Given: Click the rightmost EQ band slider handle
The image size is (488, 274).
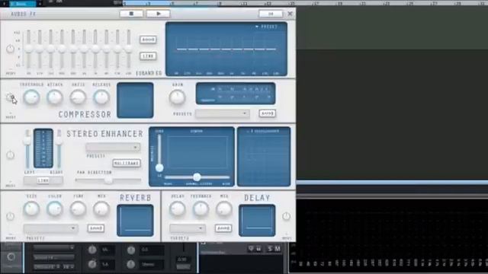Looking at the screenshot, I should [129, 49].
